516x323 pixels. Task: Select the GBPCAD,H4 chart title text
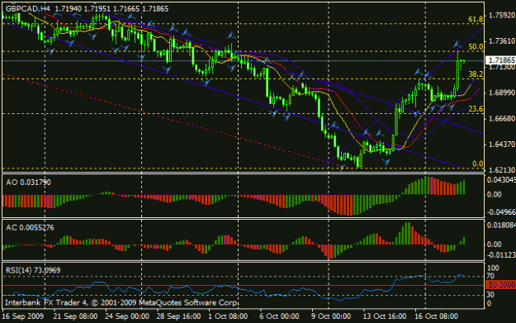point(28,9)
